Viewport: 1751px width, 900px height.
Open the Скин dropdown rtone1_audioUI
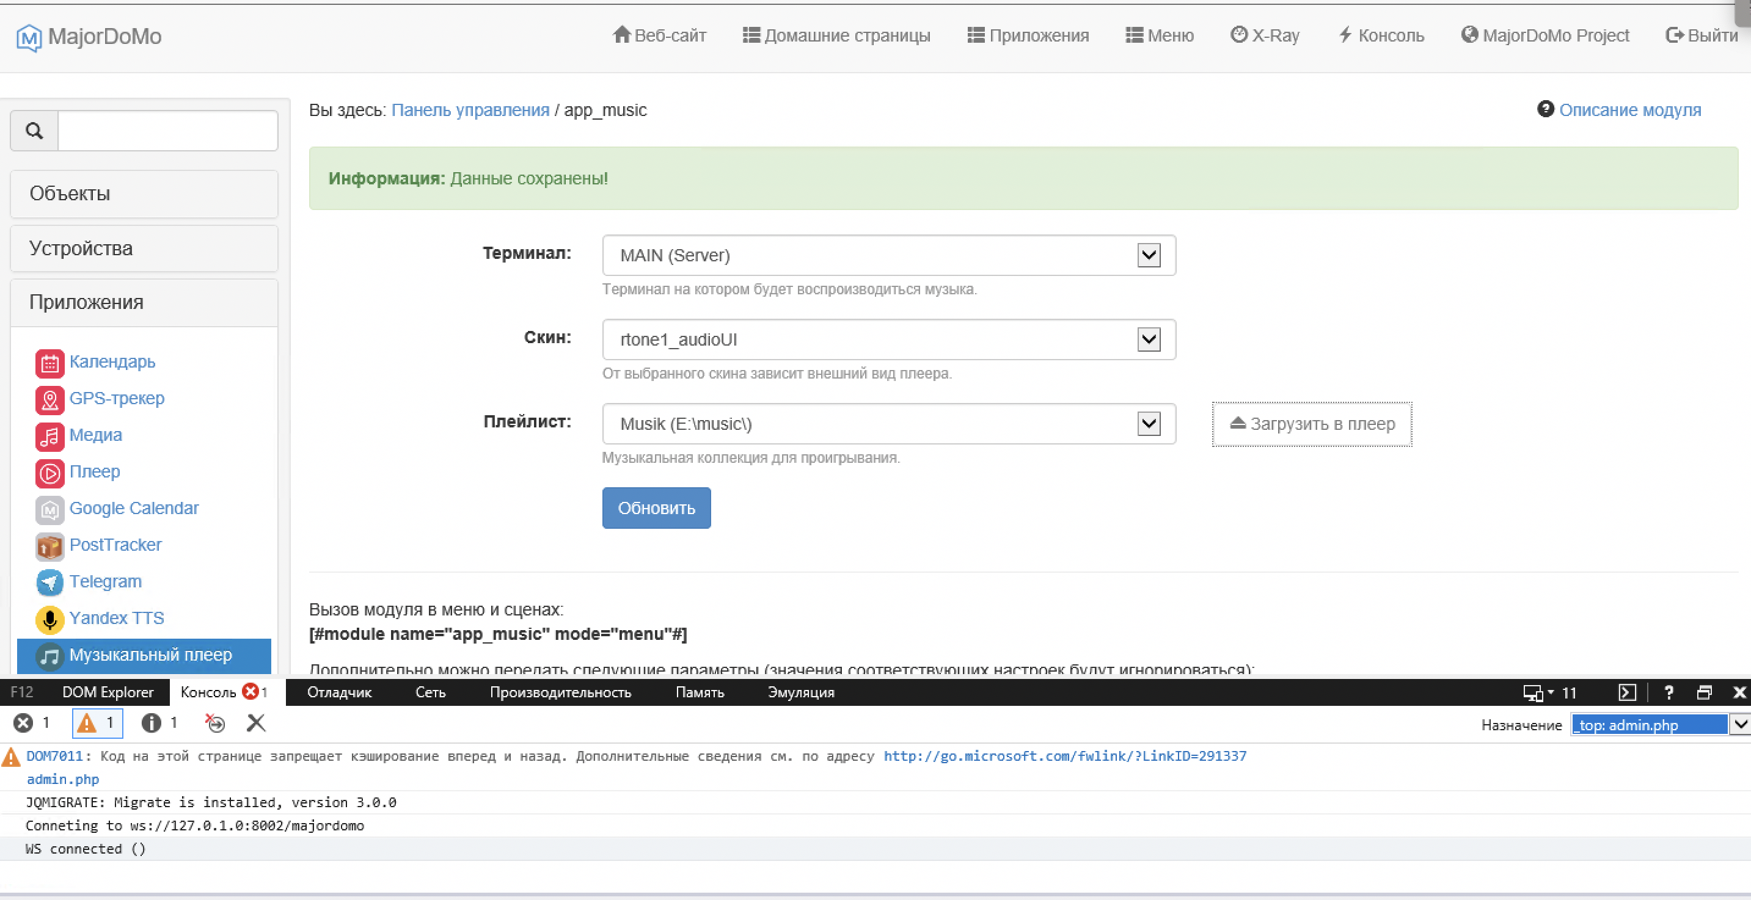[1149, 339]
